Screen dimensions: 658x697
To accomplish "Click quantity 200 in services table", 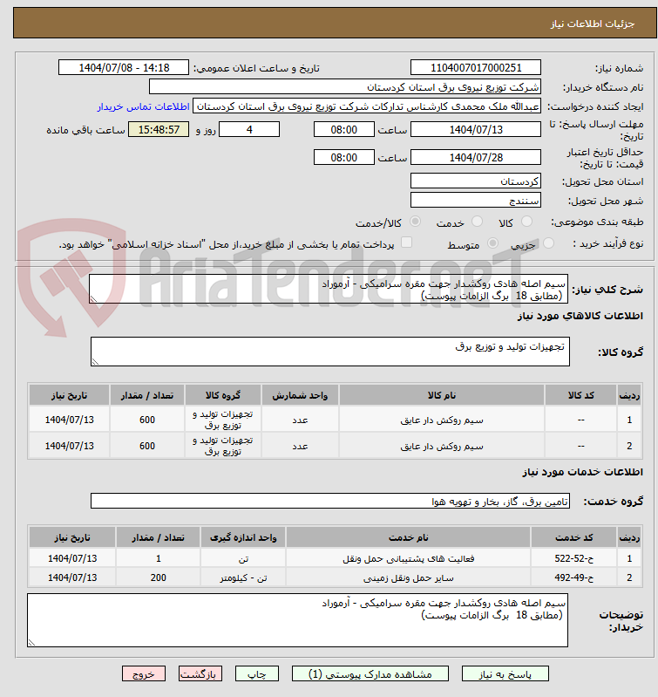I will click(158, 577).
